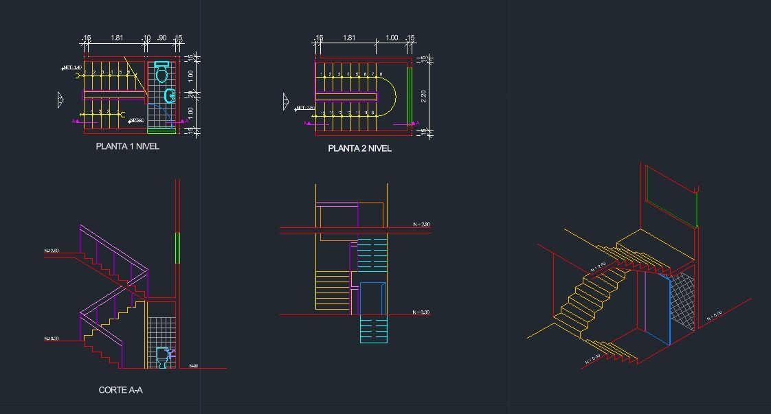Viewport: 771px width, 414px height.
Task: Click the view direction triangle beside PLANTA 1 NIVEL
Action: (x=60, y=100)
